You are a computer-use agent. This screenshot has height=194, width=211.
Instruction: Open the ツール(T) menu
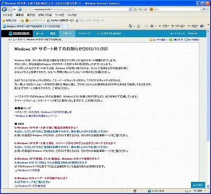click(x=60, y=15)
